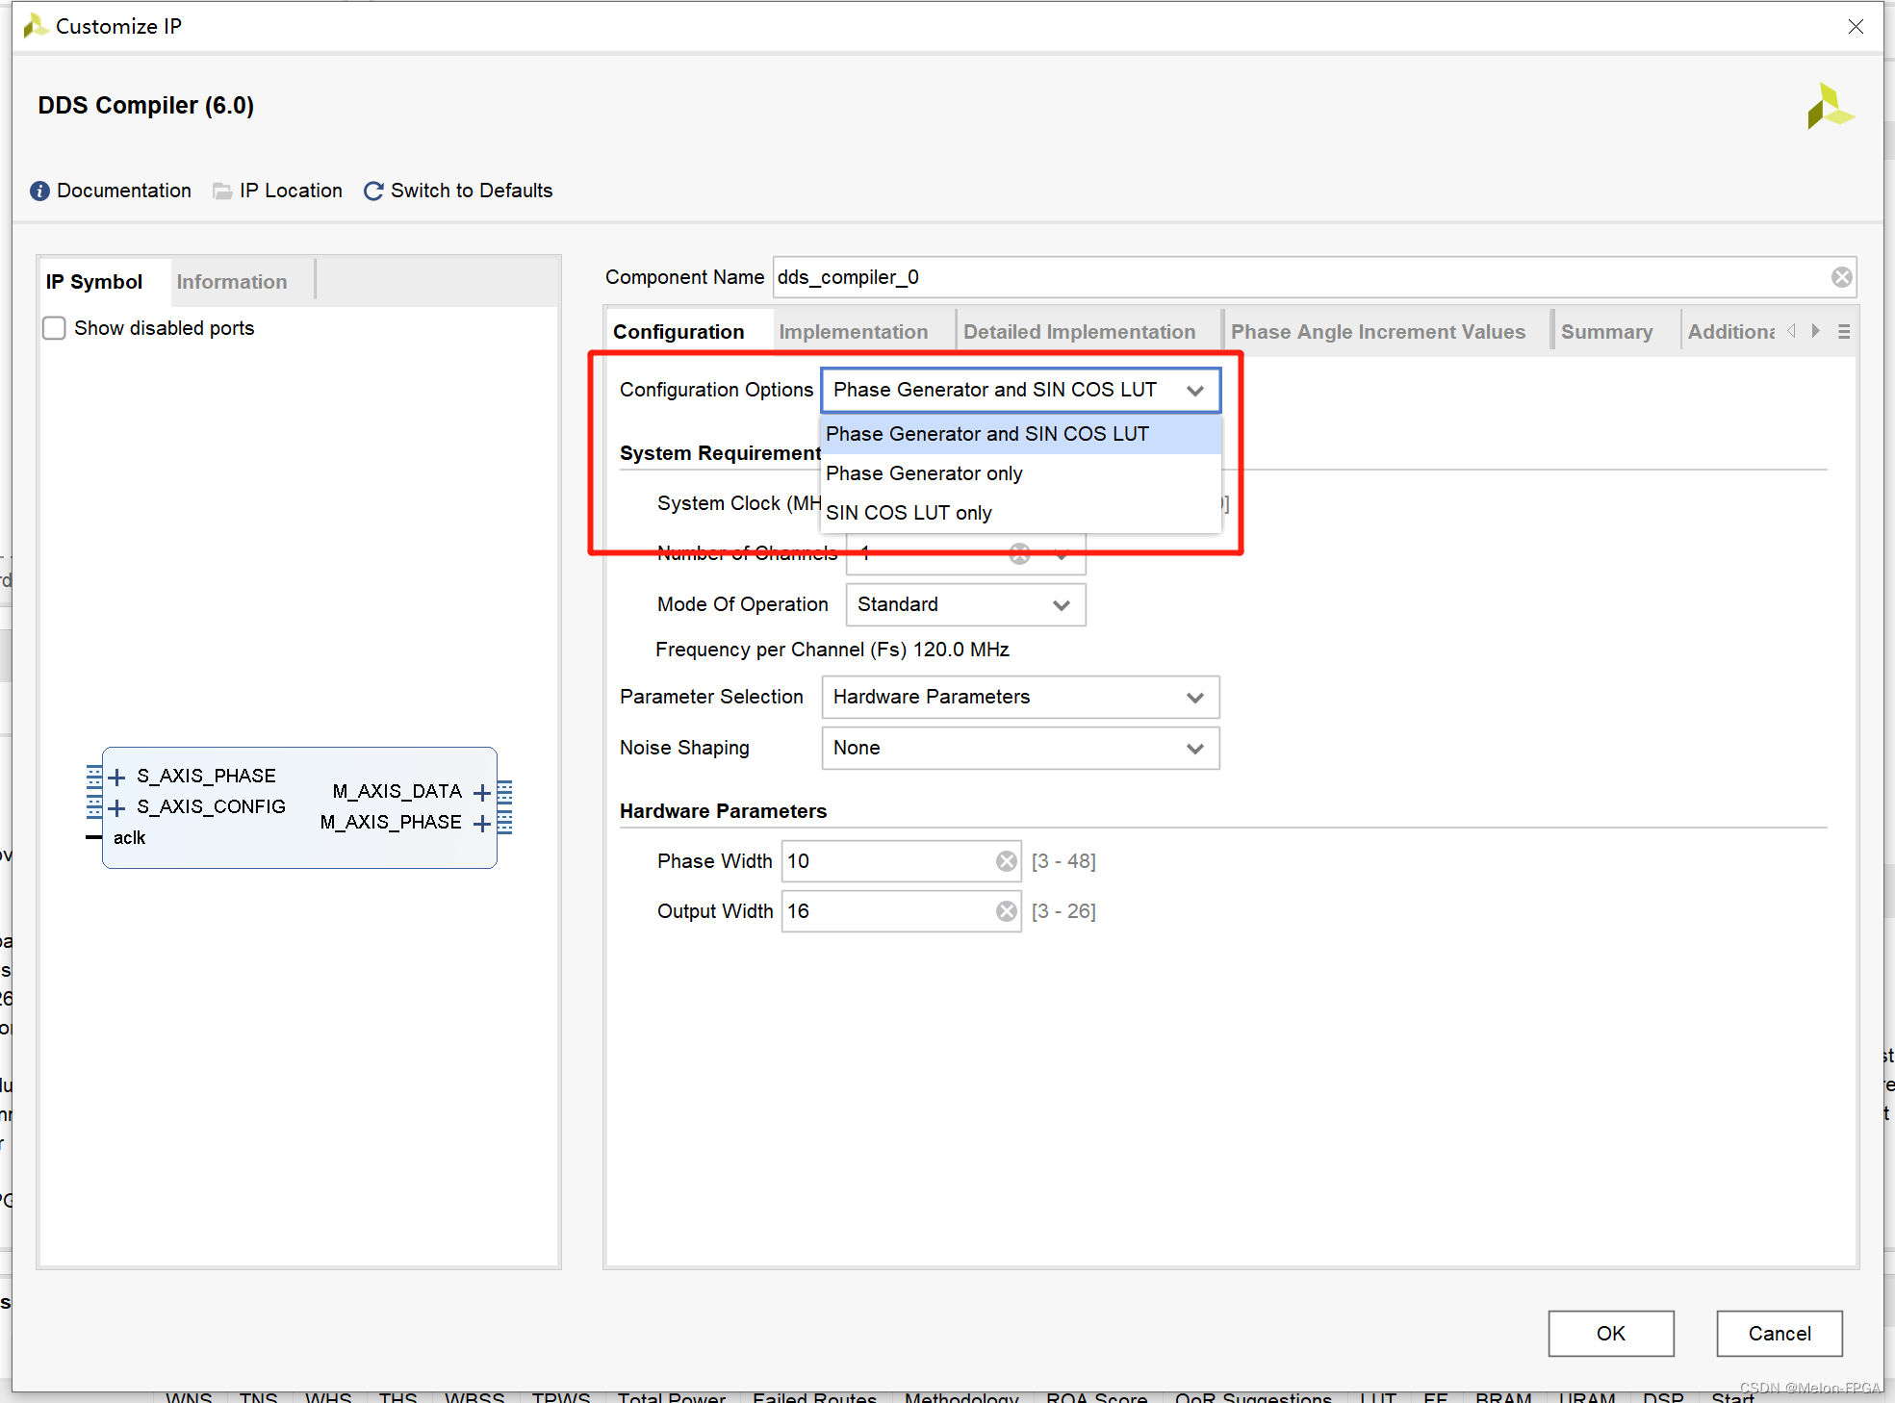Clear the Component Name field
Screen dimensions: 1895x1403
[x=1841, y=277]
